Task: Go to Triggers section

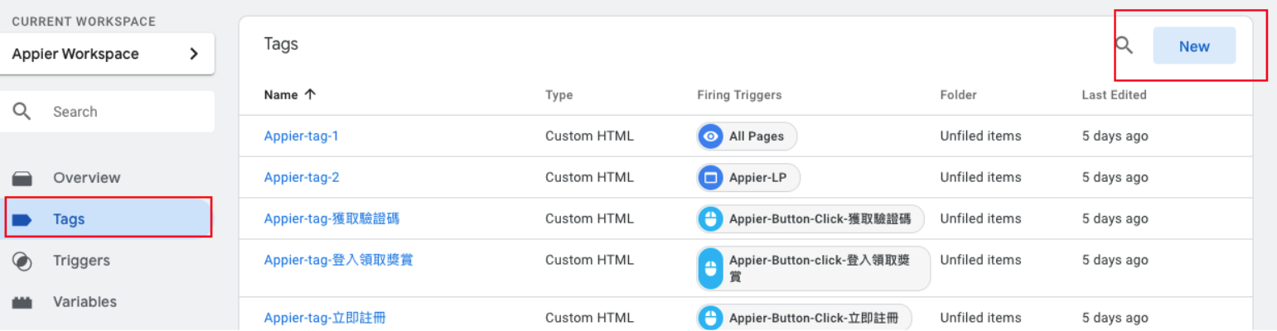Action: pos(81,261)
